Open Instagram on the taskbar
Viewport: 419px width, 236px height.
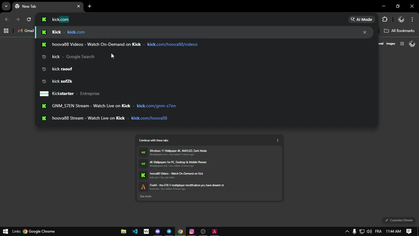[192, 231]
